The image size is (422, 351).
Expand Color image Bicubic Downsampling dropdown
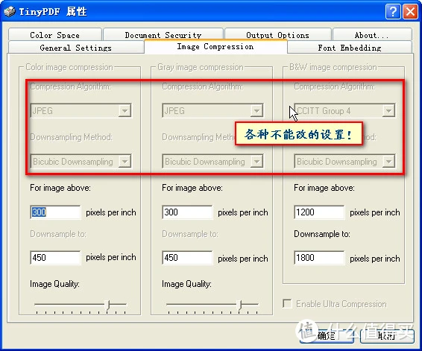coord(81,162)
